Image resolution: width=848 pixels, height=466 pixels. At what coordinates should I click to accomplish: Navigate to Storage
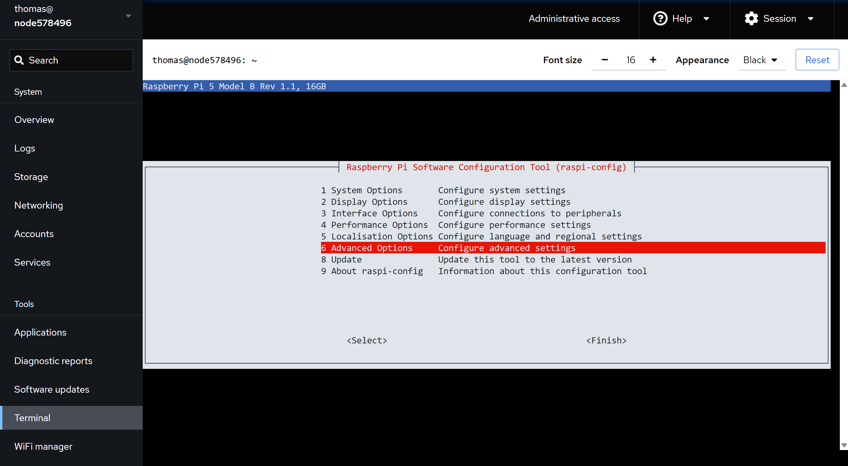pos(31,177)
